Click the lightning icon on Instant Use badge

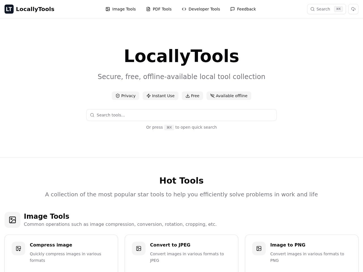pyautogui.click(x=149, y=96)
